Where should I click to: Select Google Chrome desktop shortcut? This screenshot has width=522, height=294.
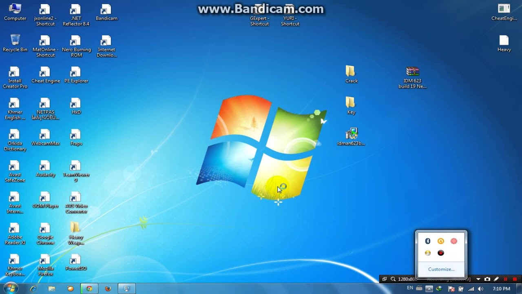click(x=45, y=234)
